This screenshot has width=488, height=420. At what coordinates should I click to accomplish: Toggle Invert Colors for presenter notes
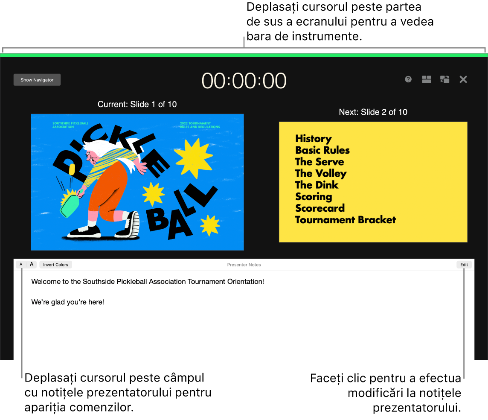click(x=56, y=265)
